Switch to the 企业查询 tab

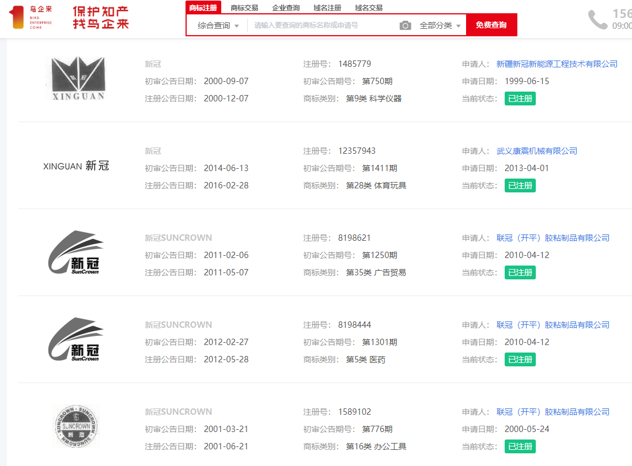point(286,7)
